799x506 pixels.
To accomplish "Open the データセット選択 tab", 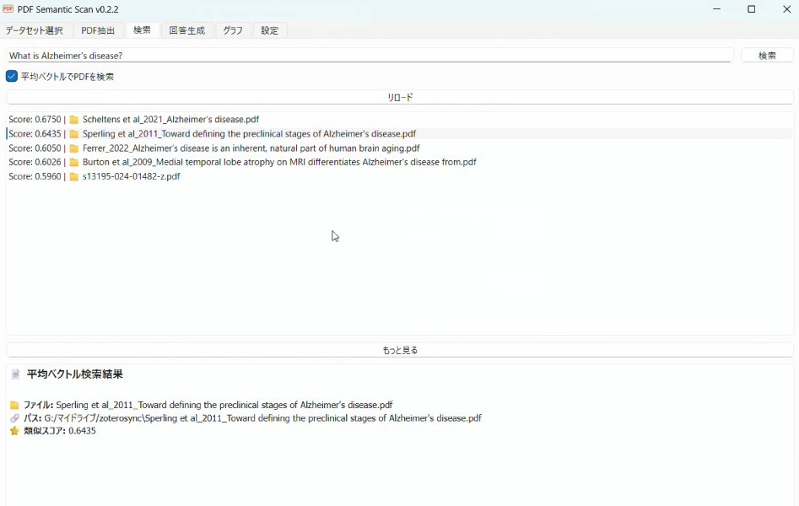I will click(x=35, y=30).
